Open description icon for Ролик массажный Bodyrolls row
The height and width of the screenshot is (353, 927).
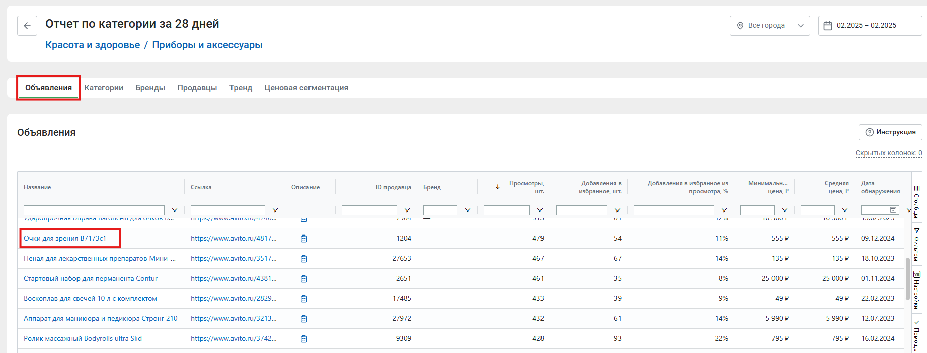(304, 339)
